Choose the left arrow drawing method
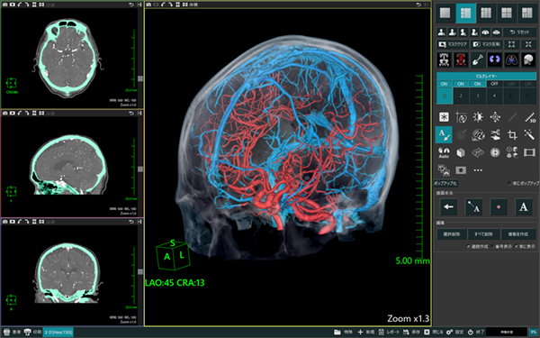 point(448,207)
